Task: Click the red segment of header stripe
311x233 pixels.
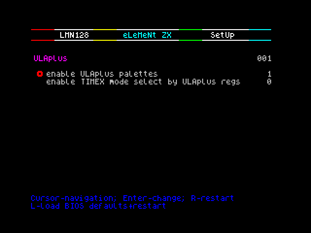Action: [x=43, y=30]
